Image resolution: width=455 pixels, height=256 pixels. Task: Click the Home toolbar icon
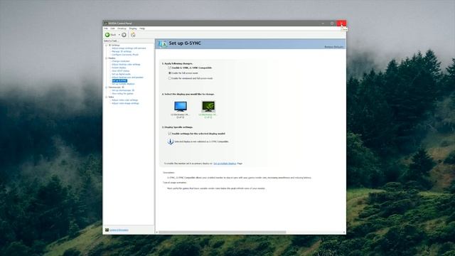pyautogui.click(x=133, y=35)
